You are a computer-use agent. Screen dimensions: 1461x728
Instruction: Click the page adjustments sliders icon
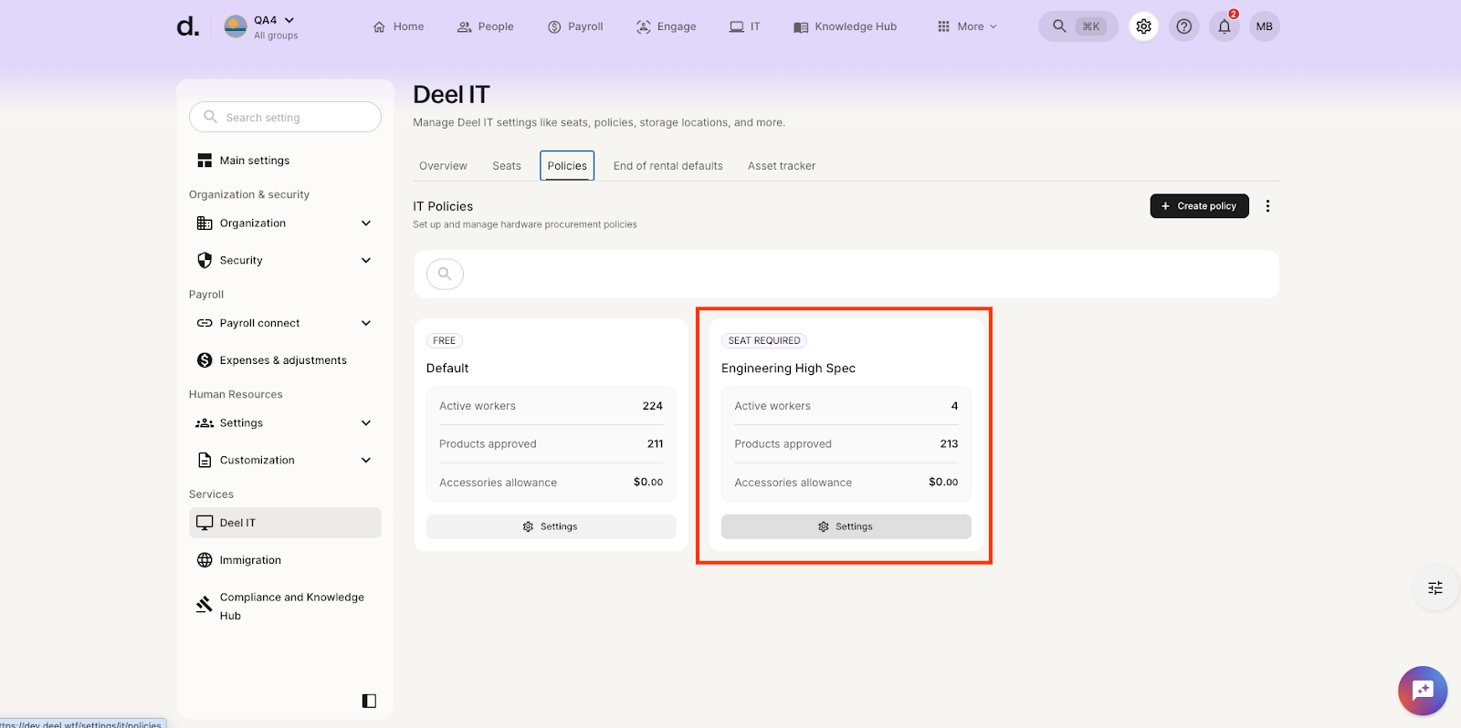[x=1435, y=588]
